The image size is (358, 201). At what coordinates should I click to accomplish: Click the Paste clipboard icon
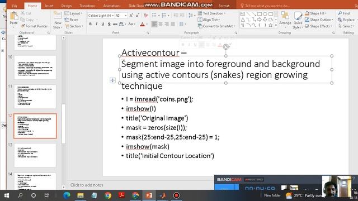(x=13, y=17)
